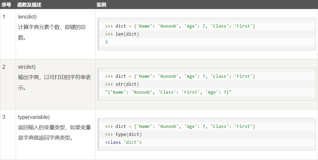Click the dict assignment line in len example
318x160 pixels.
tap(180, 26)
